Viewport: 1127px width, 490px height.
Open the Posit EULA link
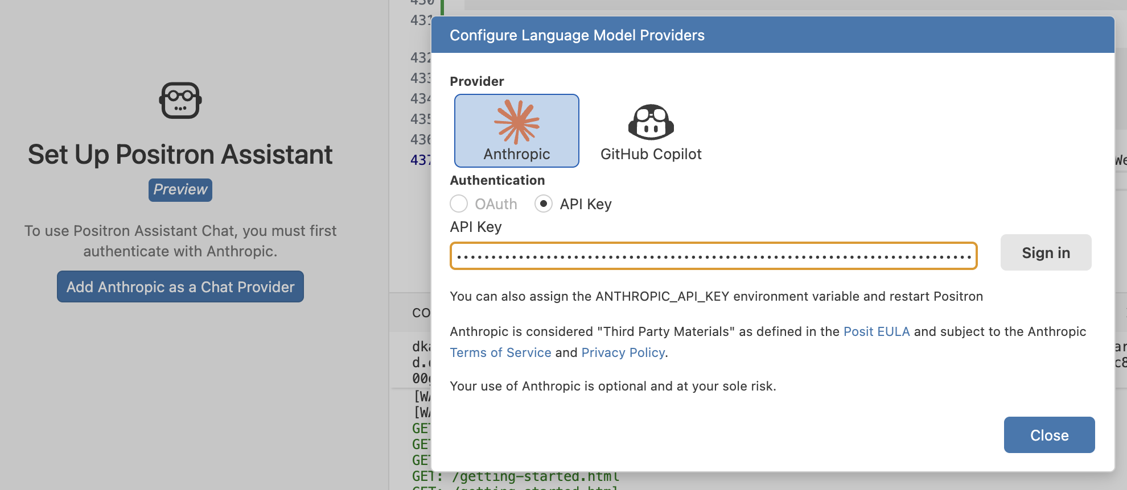point(876,331)
